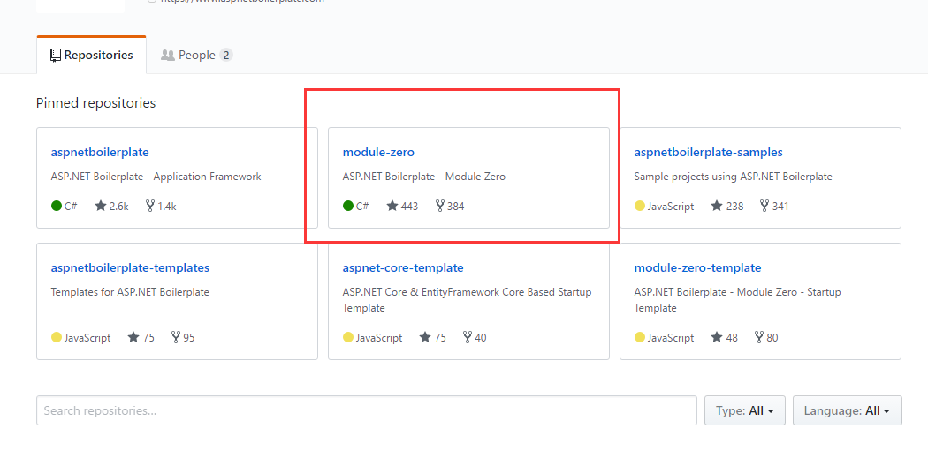Click the fork icon on aspnetboilerplate card
Viewport: 928px width, 451px height.
click(x=149, y=206)
